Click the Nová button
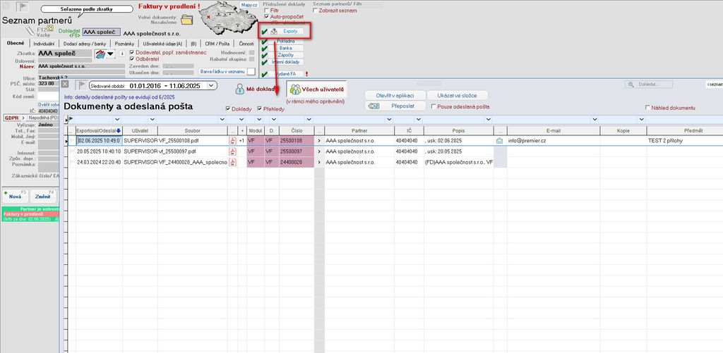 pyautogui.click(x=15, y=197)
